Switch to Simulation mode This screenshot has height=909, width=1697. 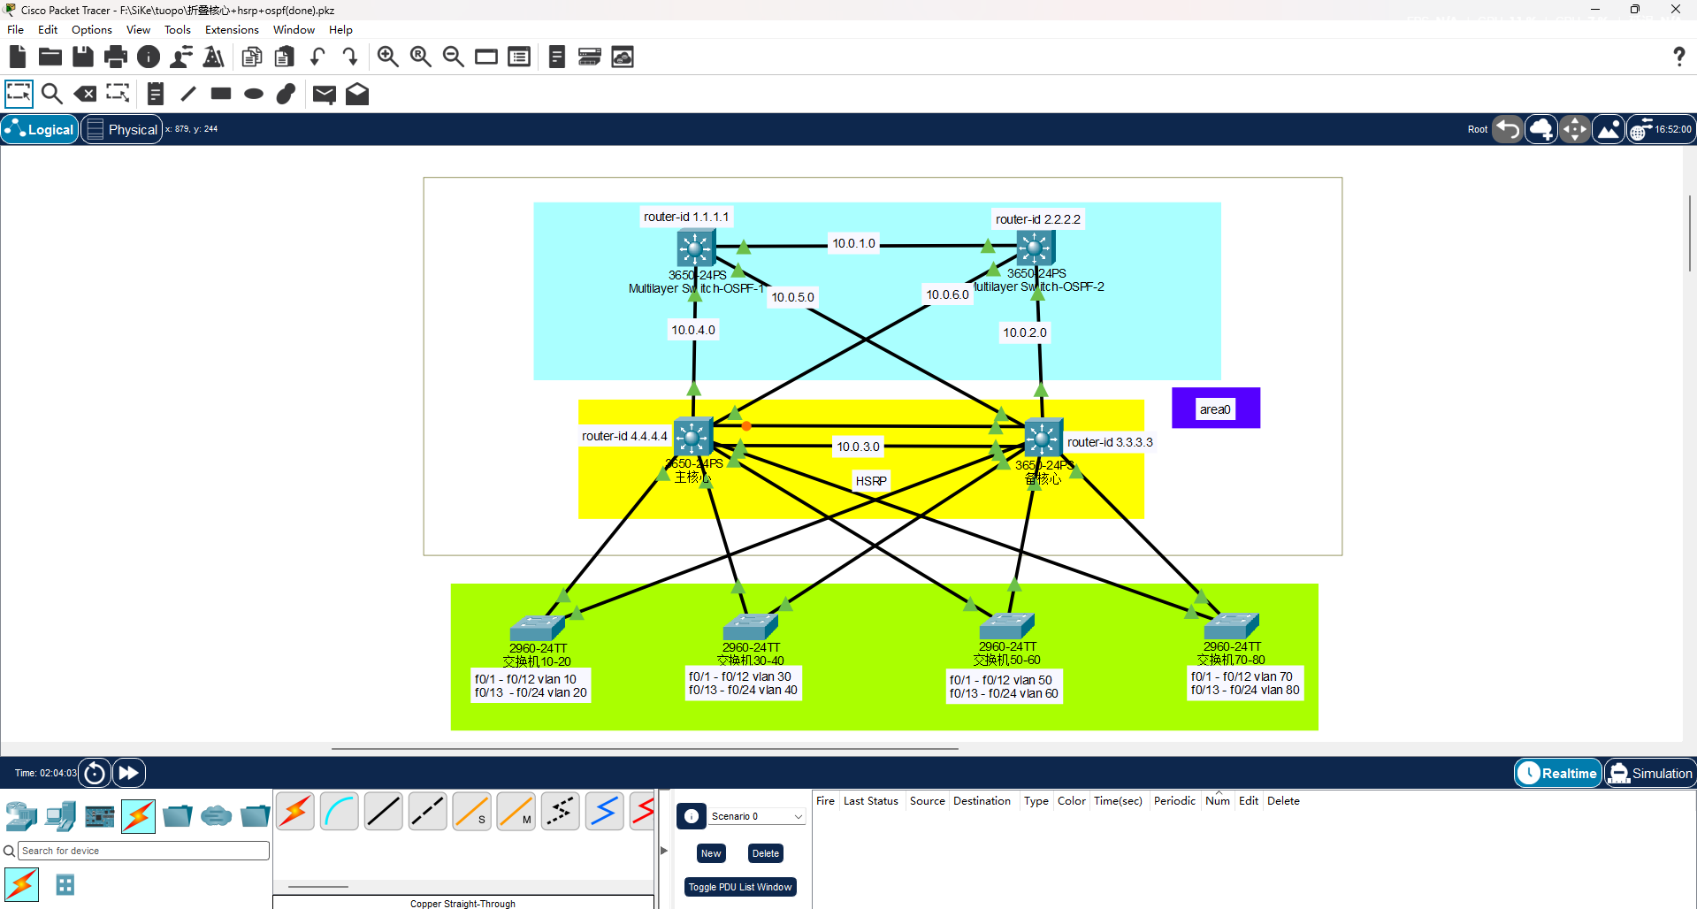pyautogui.click(x=1650, y=774)
